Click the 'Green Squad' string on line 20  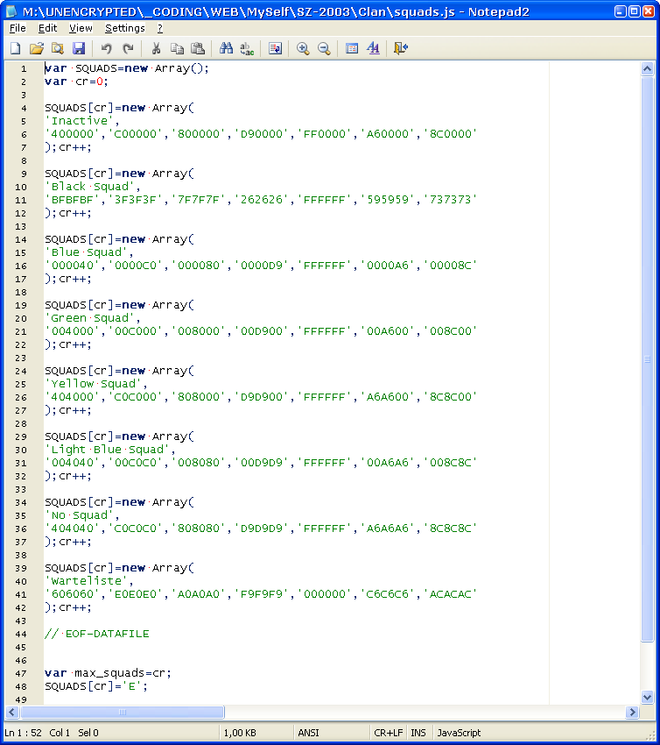point(90,318)
